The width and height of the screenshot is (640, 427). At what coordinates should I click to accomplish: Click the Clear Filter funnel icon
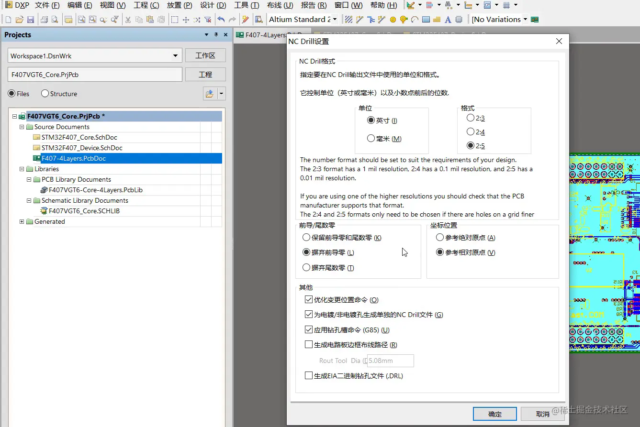tap(208, 20)
